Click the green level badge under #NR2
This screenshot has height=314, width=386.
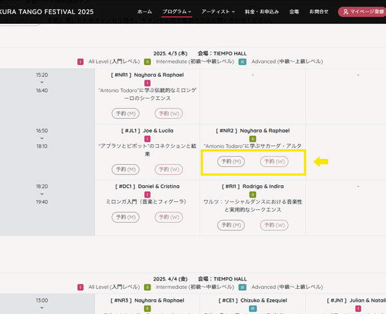point(252,138)
